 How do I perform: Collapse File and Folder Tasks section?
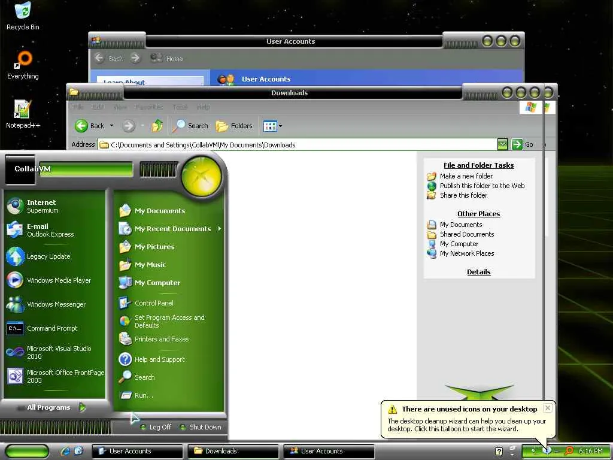point(478,165)
